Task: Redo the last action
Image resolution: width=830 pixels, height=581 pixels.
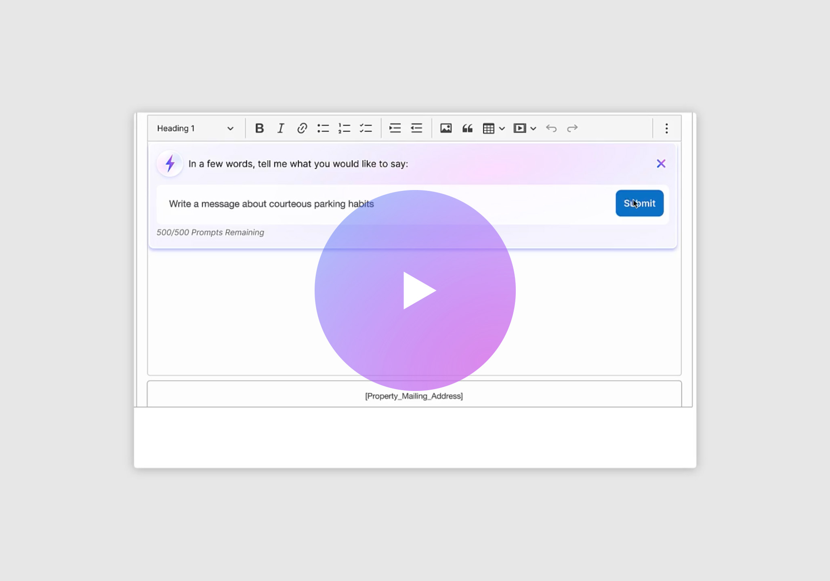Action: click(572, 128)
